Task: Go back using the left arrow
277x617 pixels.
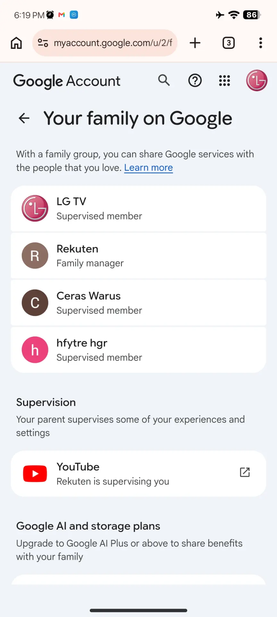Action: click(24, 118)
